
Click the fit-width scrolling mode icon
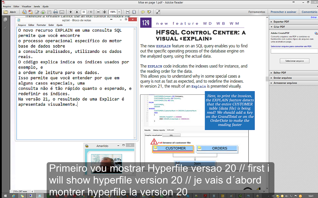[128, 12]
